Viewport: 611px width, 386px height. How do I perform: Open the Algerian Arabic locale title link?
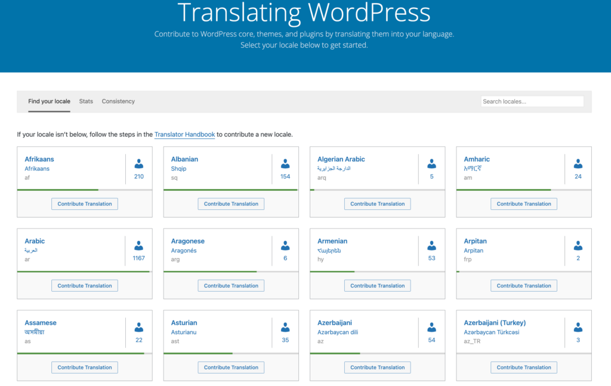(x=341, y=159)
